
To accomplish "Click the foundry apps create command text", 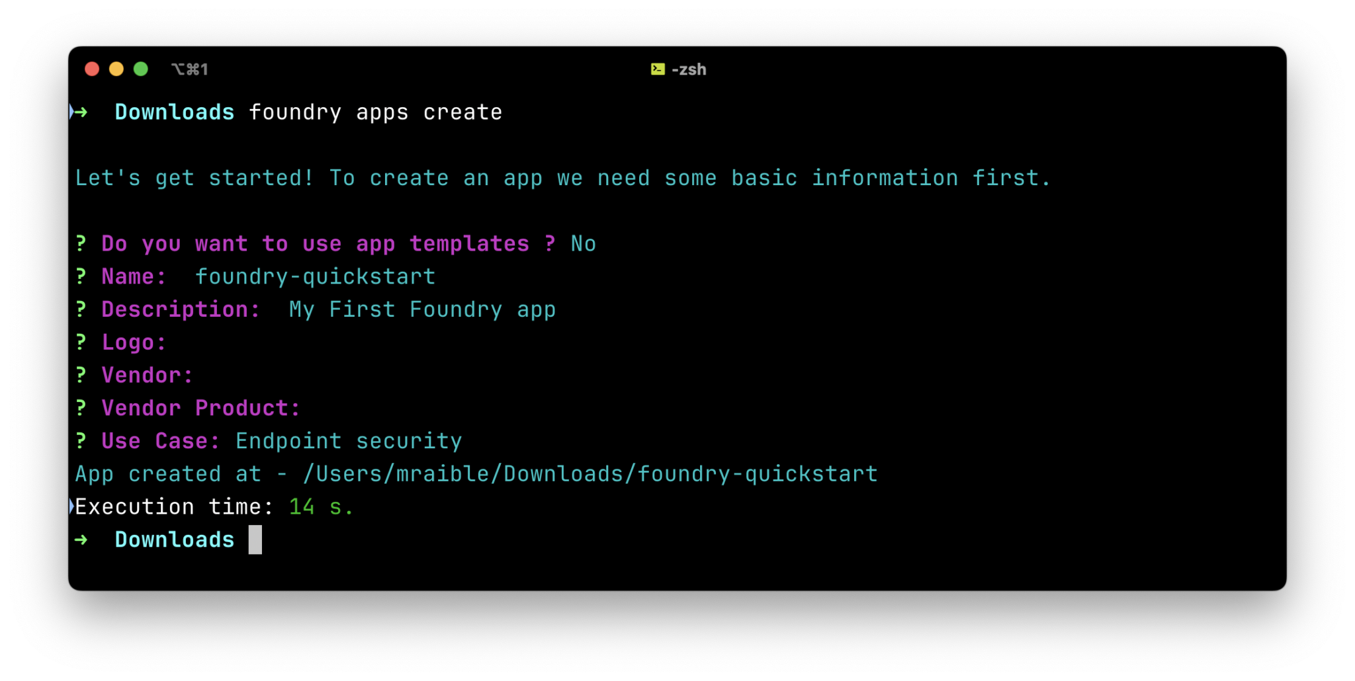I will tap(375, 112).
